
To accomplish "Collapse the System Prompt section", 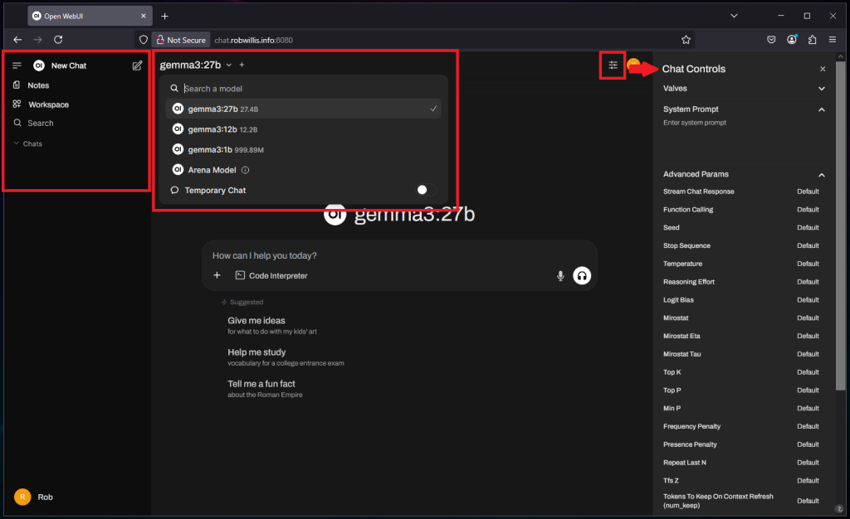I will tap(821, 109).
